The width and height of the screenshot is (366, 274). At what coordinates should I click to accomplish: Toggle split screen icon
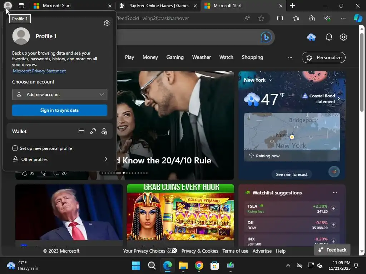point(280,18)
